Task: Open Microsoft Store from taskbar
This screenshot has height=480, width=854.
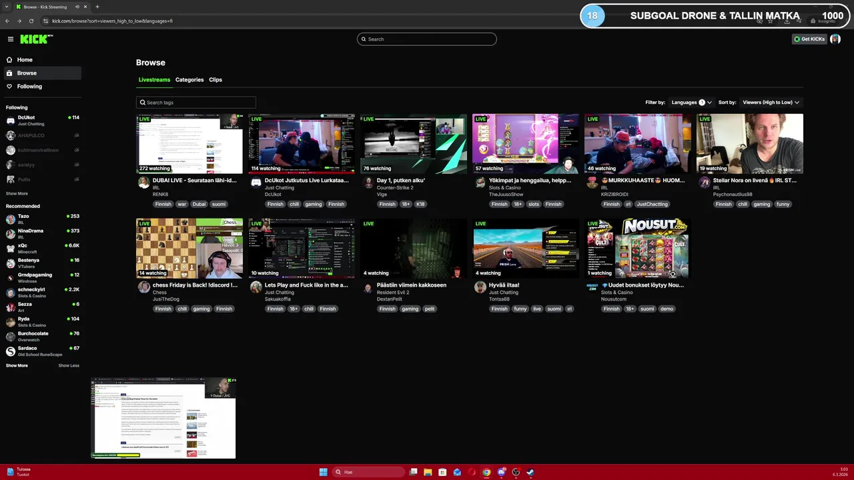Action: (x=442, y=472)
